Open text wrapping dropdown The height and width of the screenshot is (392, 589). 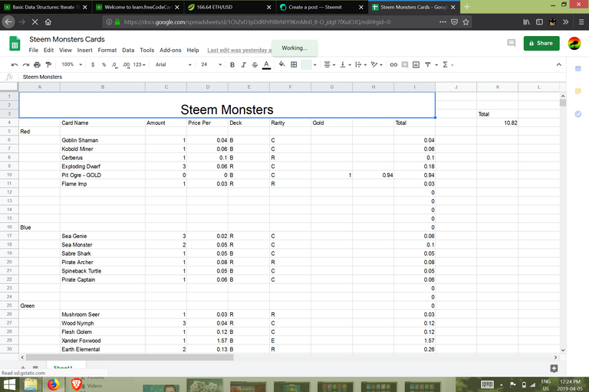[360, 64]
